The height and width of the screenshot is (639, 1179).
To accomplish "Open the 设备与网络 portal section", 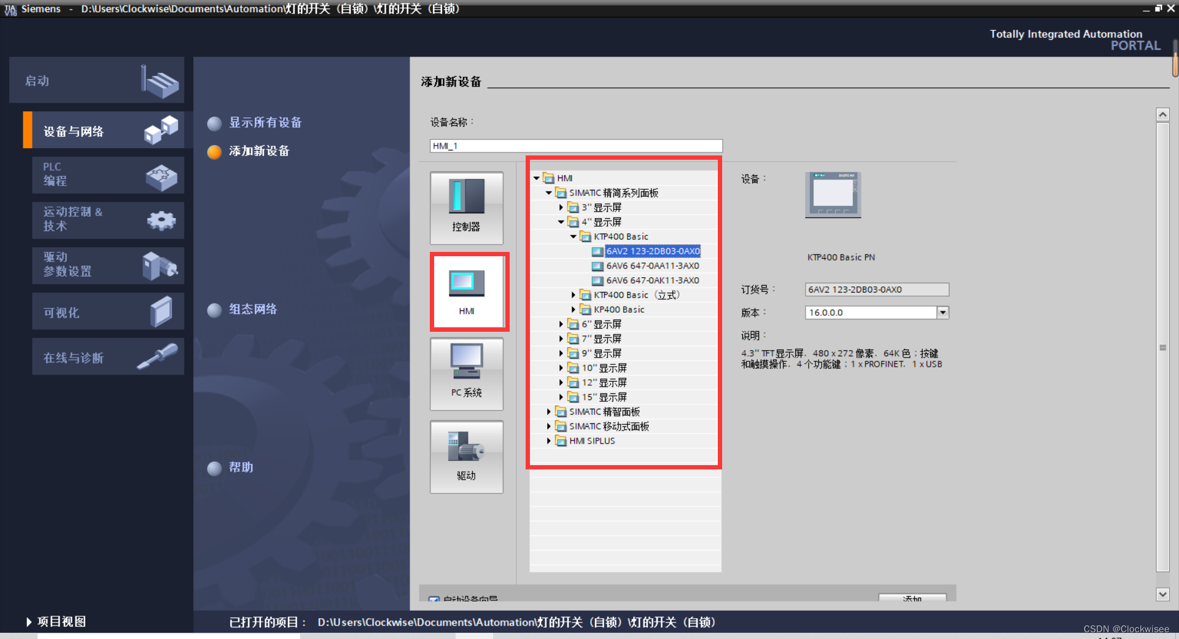I will pos(103,130).
